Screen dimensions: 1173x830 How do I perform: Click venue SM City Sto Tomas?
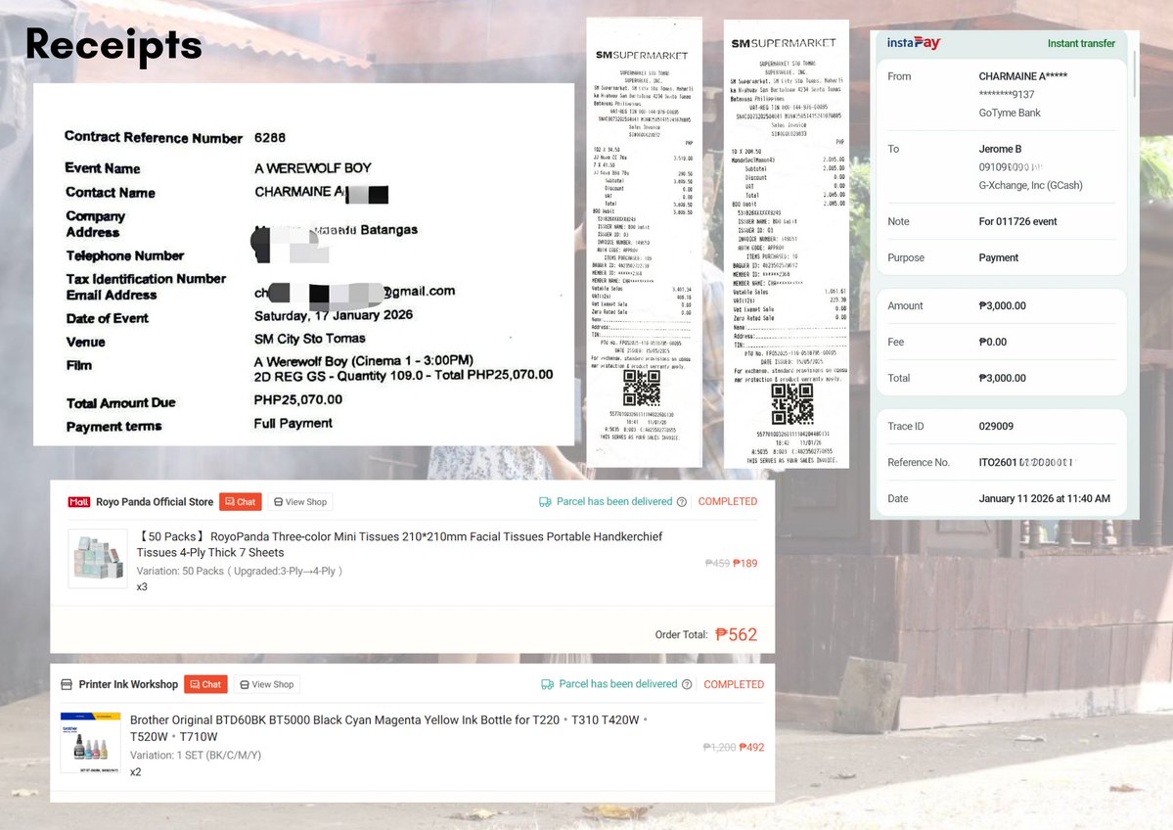309,339
